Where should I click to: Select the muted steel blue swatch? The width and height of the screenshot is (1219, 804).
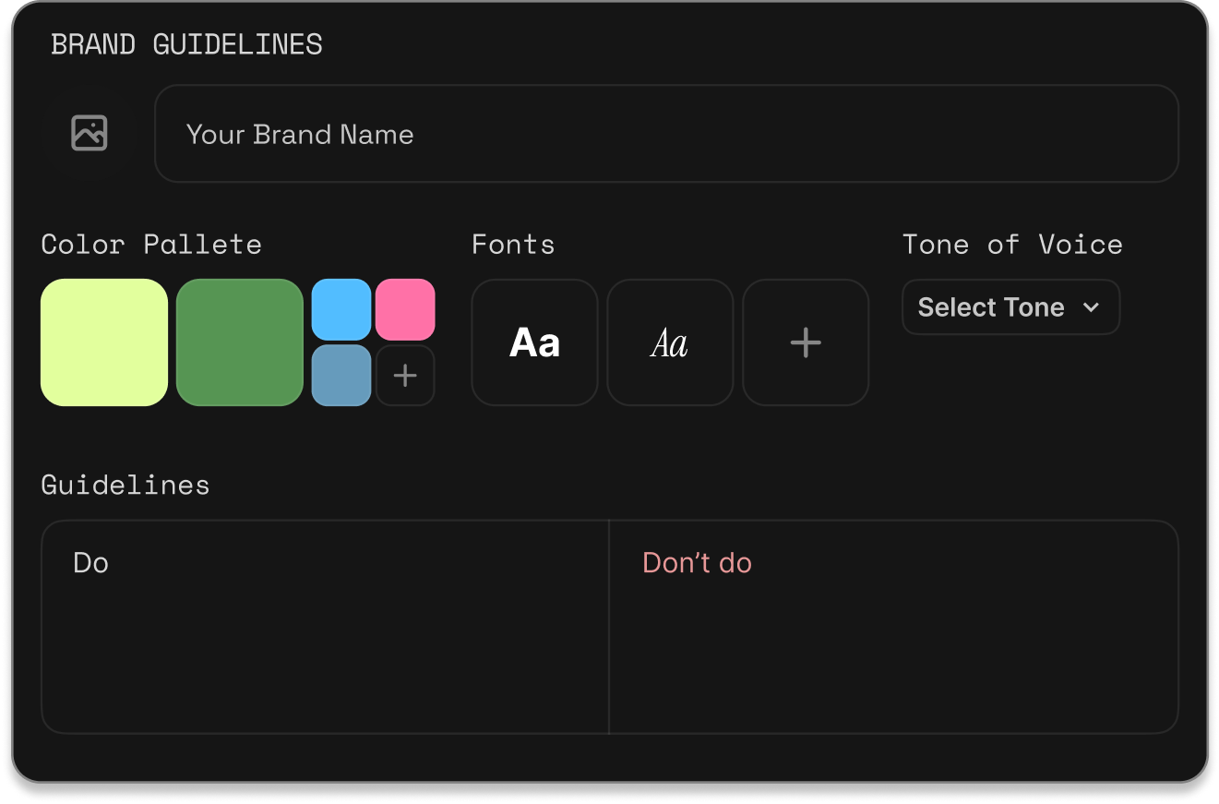pos(341,375)
